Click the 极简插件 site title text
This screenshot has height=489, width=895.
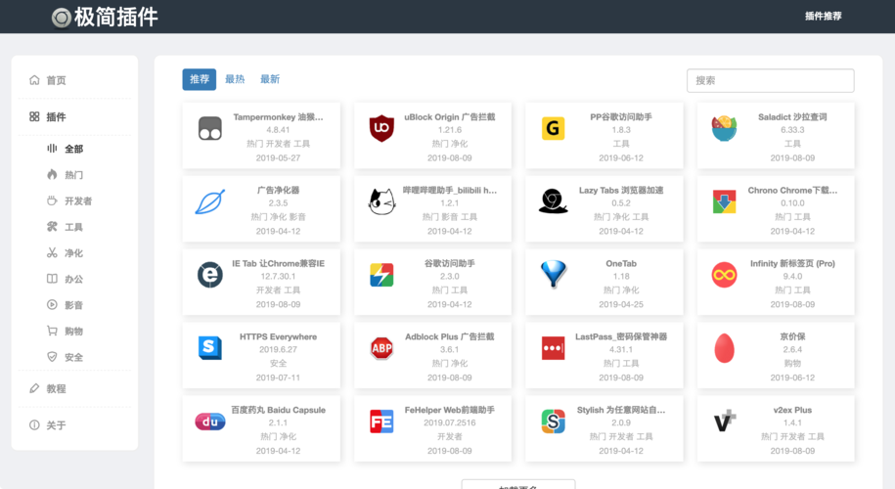tap(115, 18)
